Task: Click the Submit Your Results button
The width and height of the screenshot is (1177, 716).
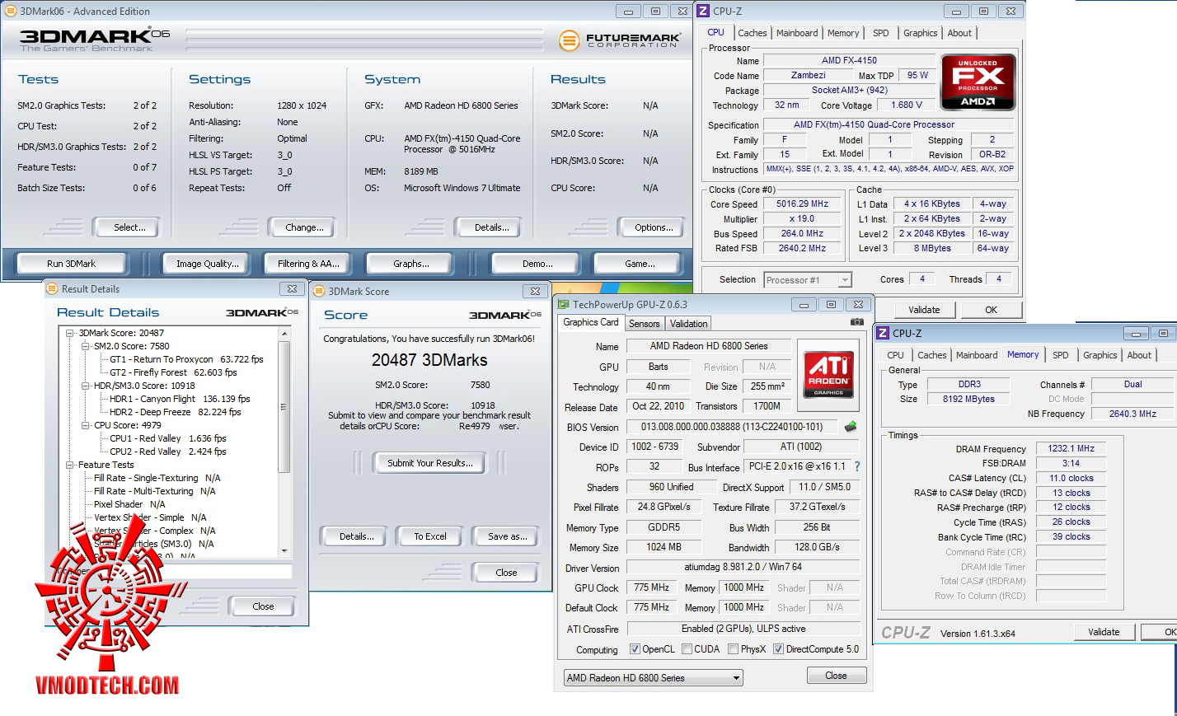Action: pos(430,463)
